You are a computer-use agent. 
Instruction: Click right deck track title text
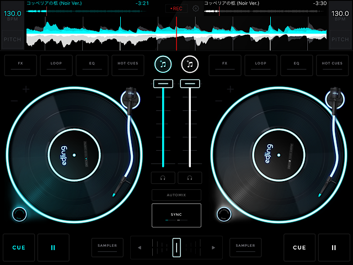pyautogui.click(x=232, y=3)
